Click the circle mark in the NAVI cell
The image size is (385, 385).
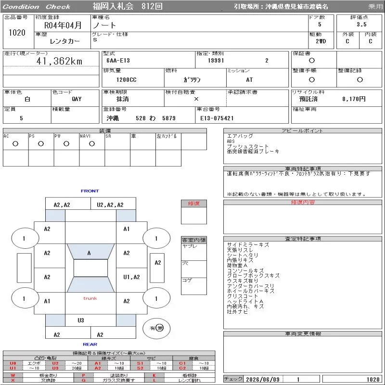click(x=92, y=143)
